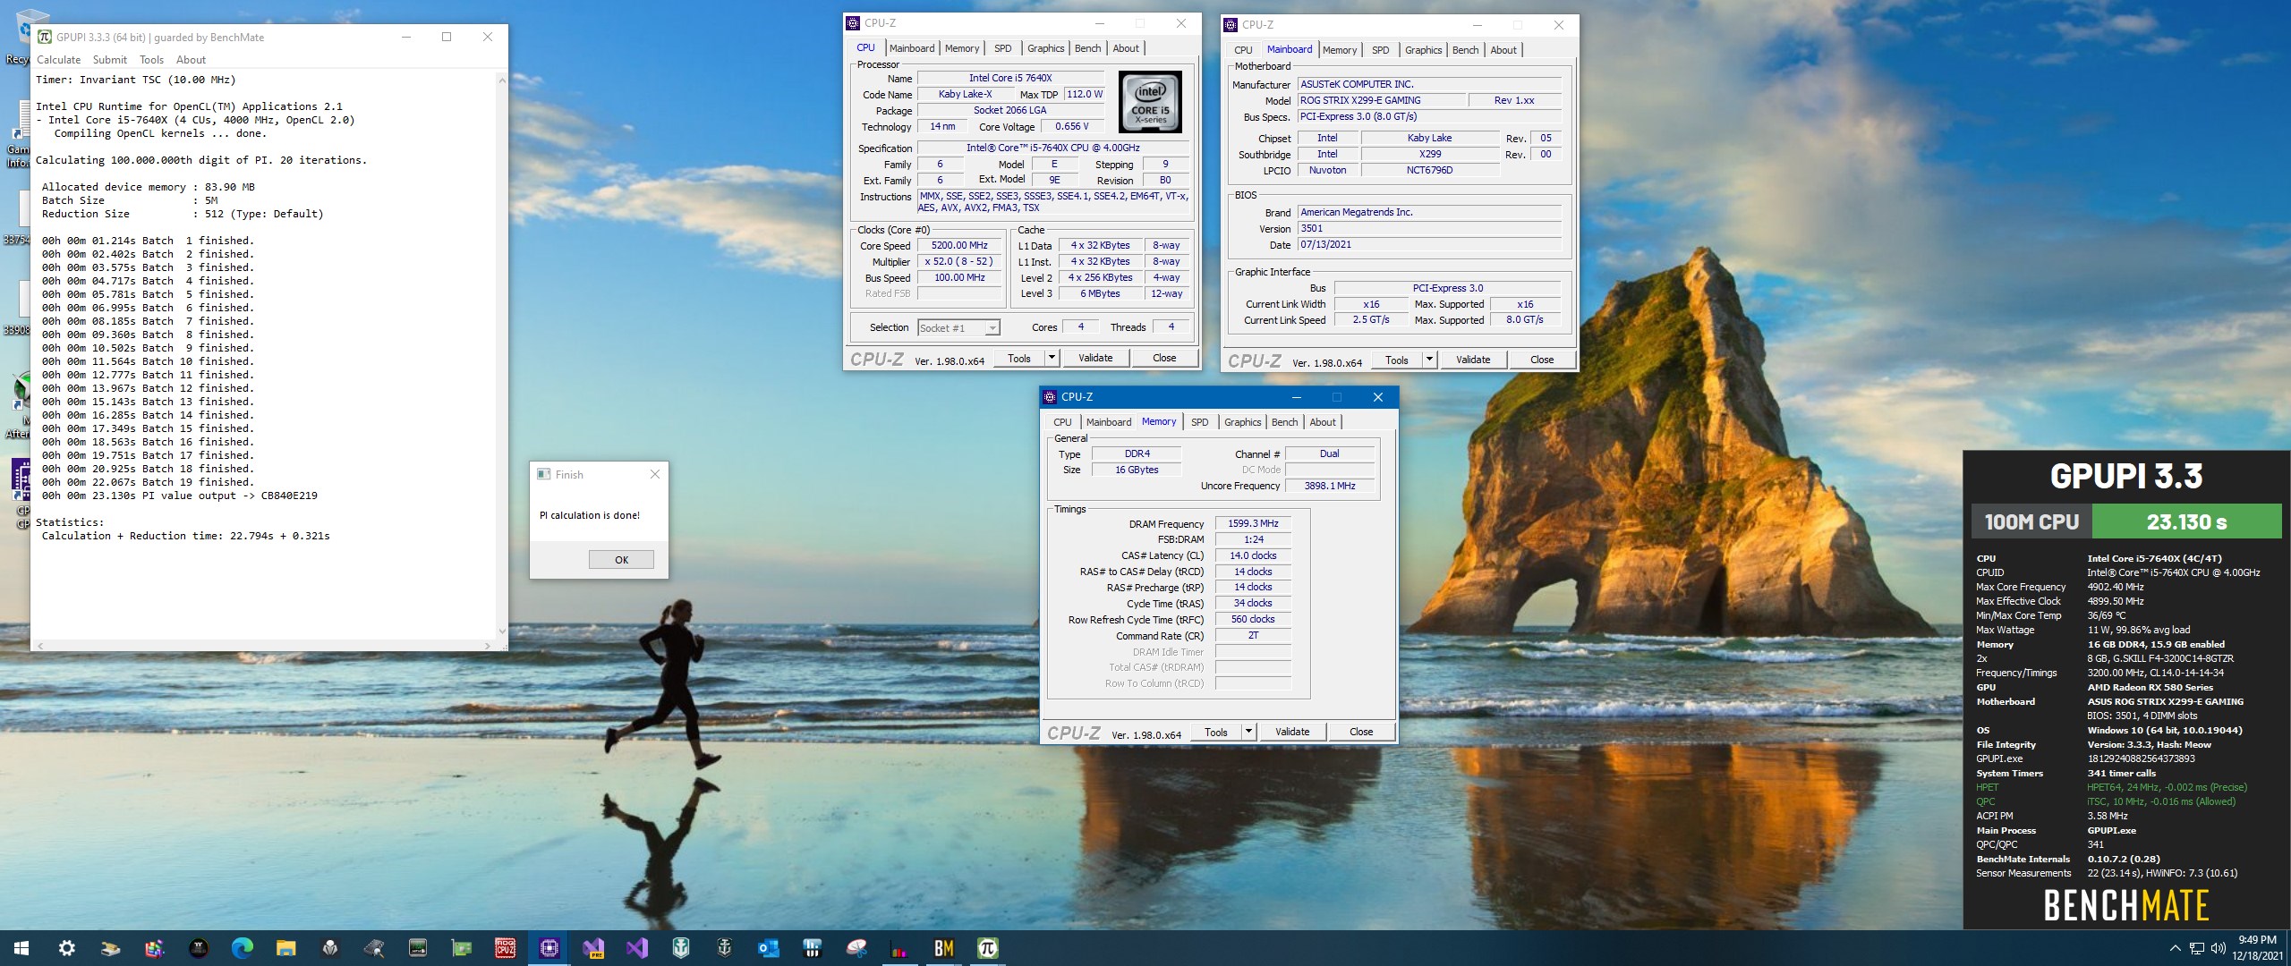Viewport: 2291px width, 966px height.
Task: Open Tools dropdown arrow in CPU-Z Mainboard window
Action: click(x=1429, y=360)
